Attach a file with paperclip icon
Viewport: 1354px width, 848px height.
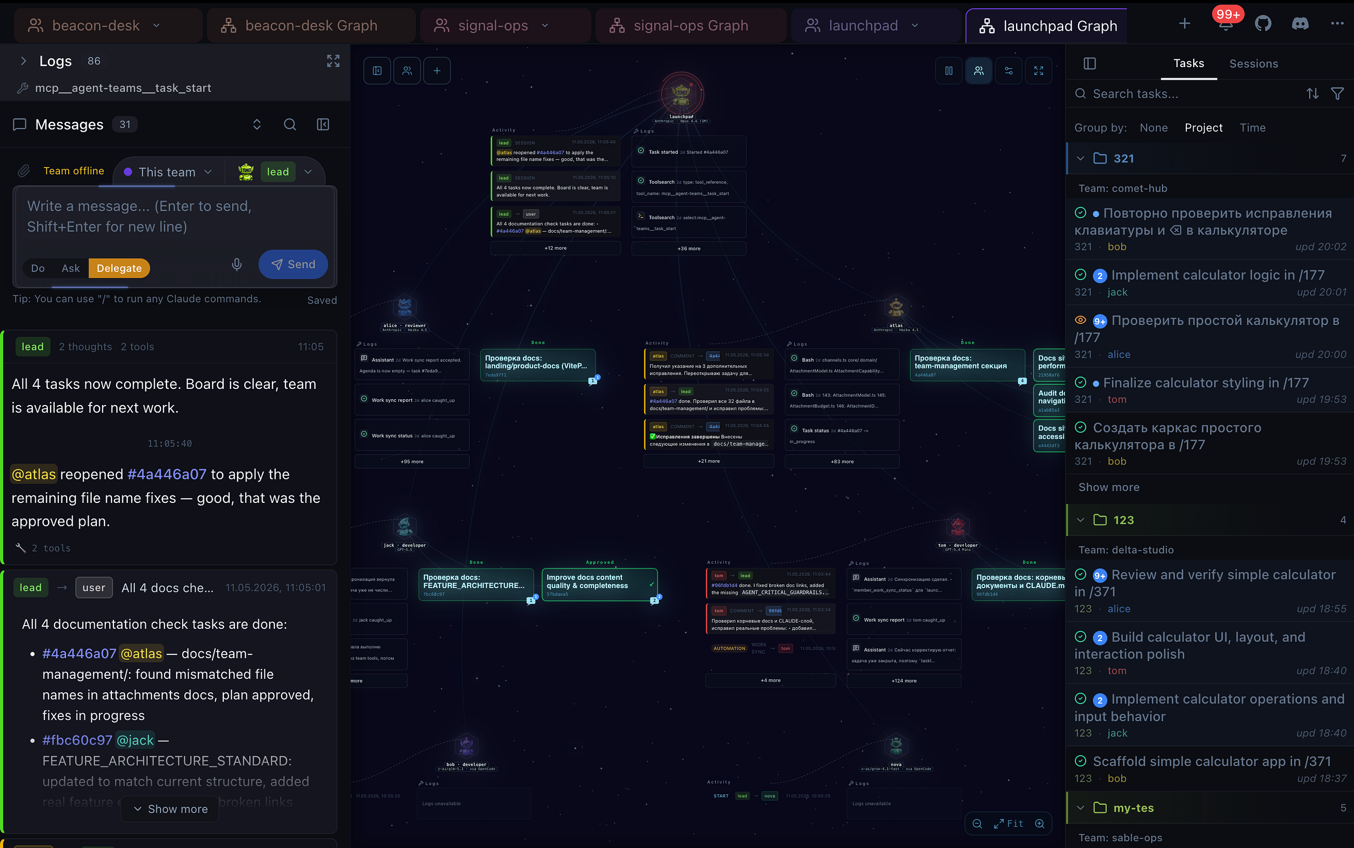pos(23,171)
